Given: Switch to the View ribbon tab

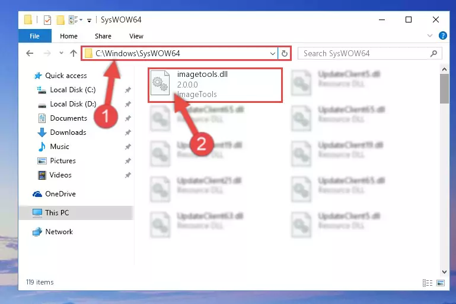Looking at the screenshot, I should click(136, 36).
